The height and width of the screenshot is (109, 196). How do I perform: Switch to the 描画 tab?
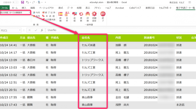(x=33, y=8)
